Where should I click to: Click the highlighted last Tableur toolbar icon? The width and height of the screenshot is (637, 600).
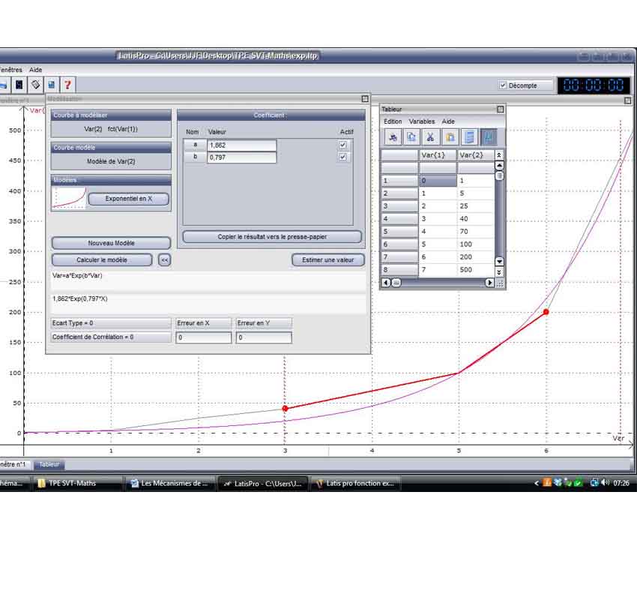488,136
